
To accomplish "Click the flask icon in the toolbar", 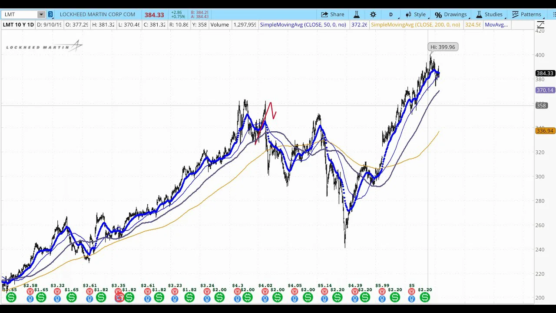I will [356, 14].
